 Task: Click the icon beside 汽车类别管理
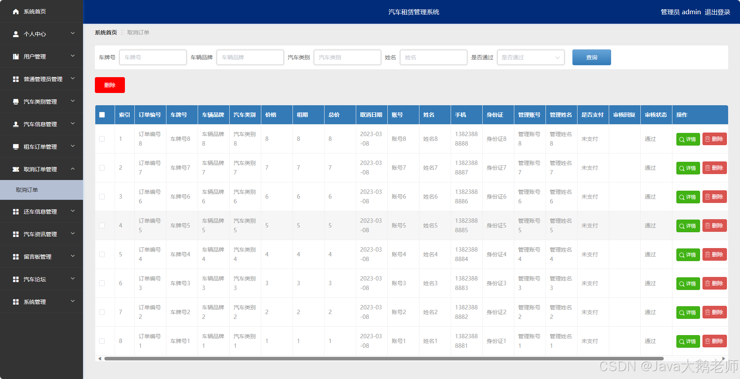click(x=16, y=102)
